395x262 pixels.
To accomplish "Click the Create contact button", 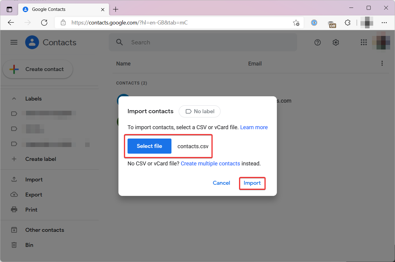I will [x=38, y=69].
